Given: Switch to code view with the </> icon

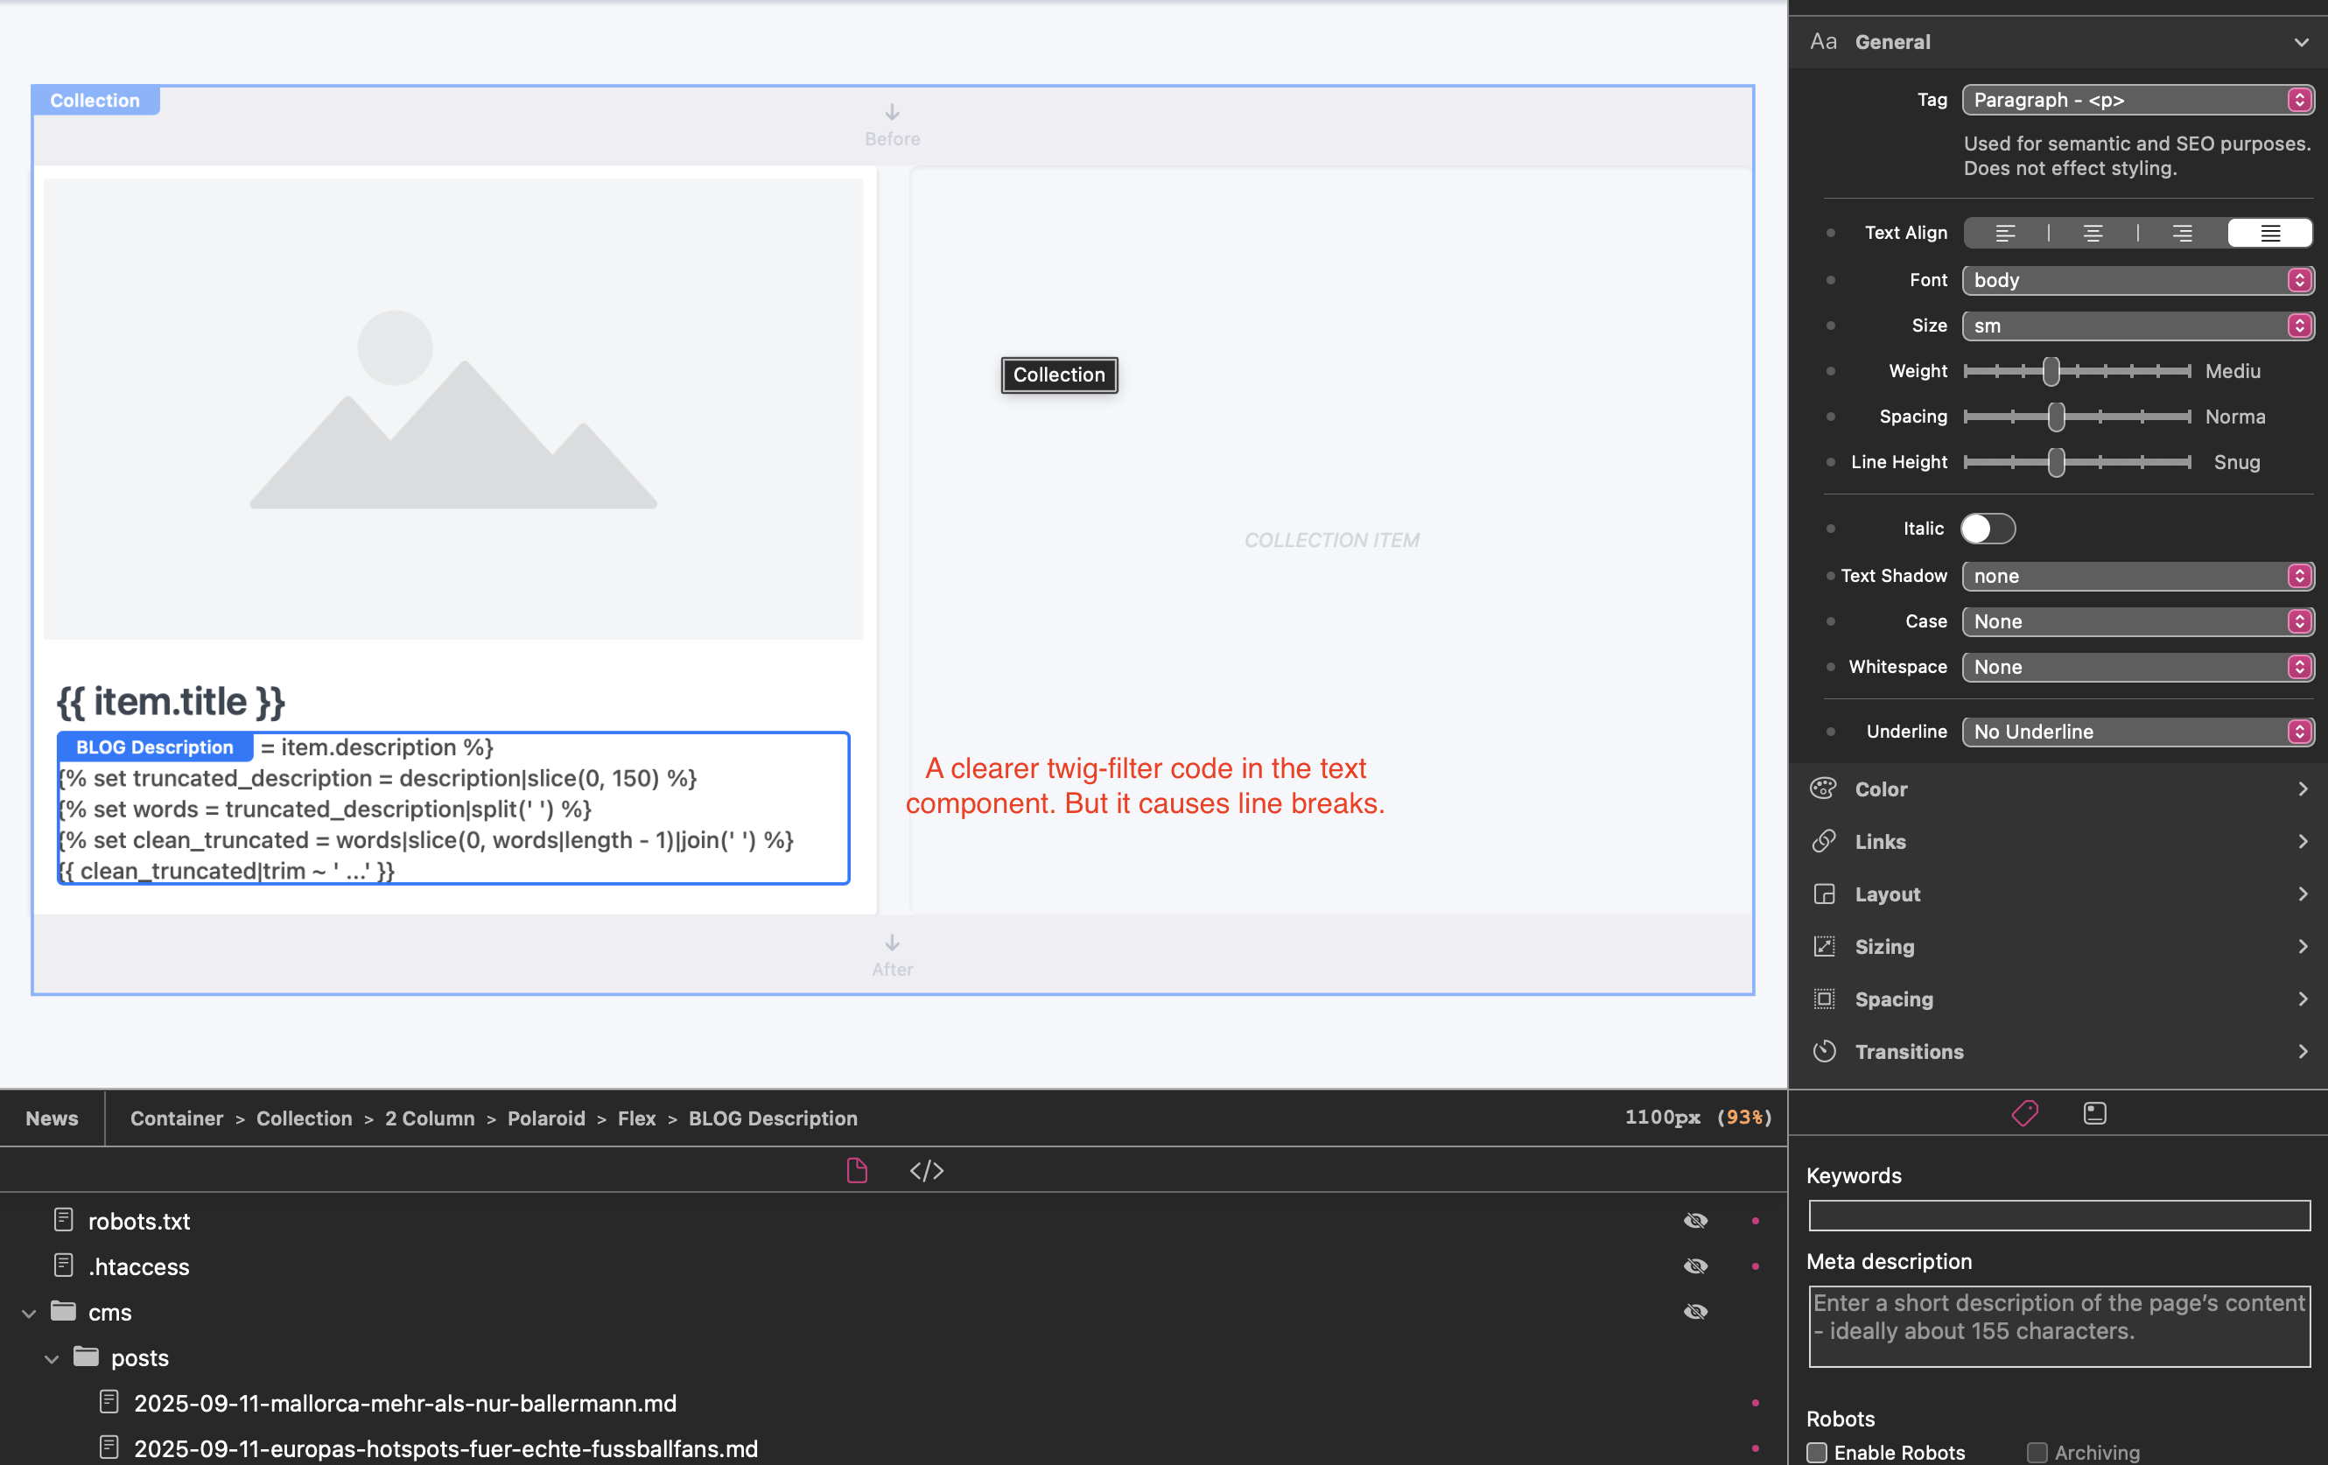Looking at the screenshot, I should [925, 1170].
